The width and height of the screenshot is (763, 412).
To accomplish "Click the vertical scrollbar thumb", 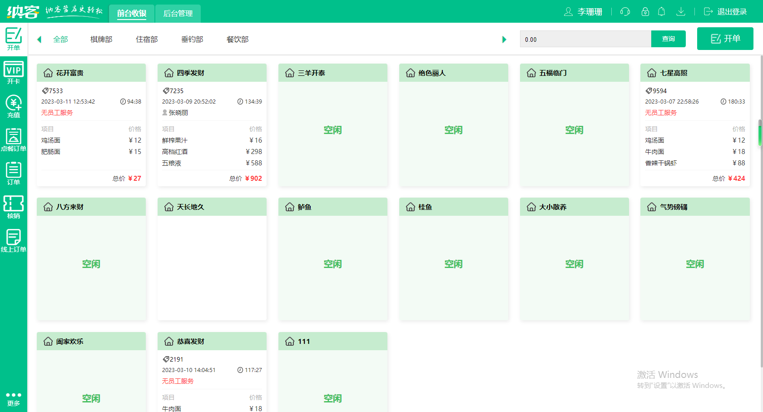I will tap(760, 133).
